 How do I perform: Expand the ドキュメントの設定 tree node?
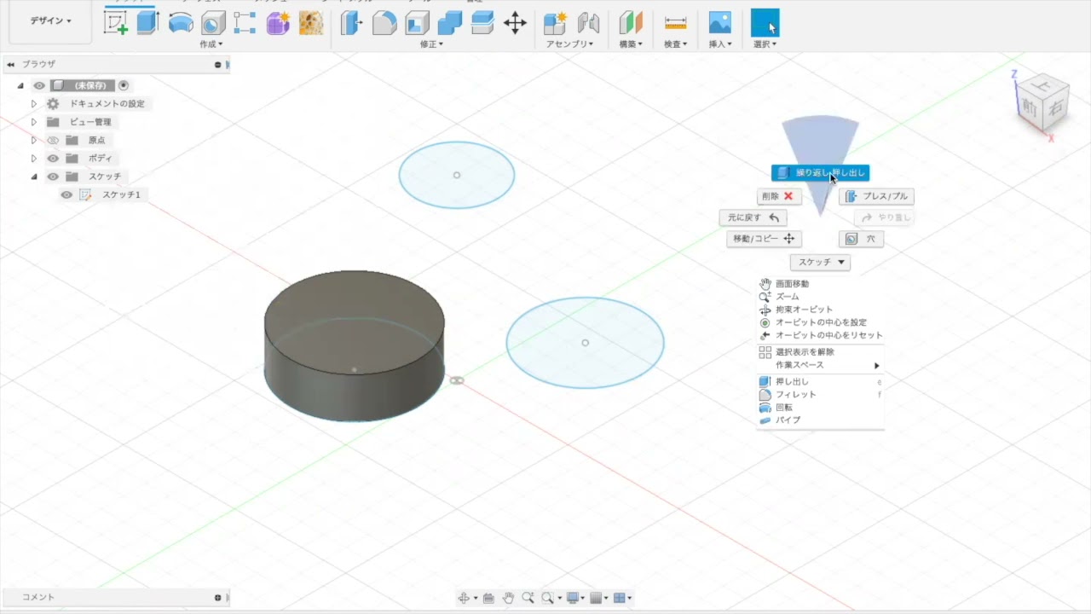pyautogui.click(x=34, y=103)
